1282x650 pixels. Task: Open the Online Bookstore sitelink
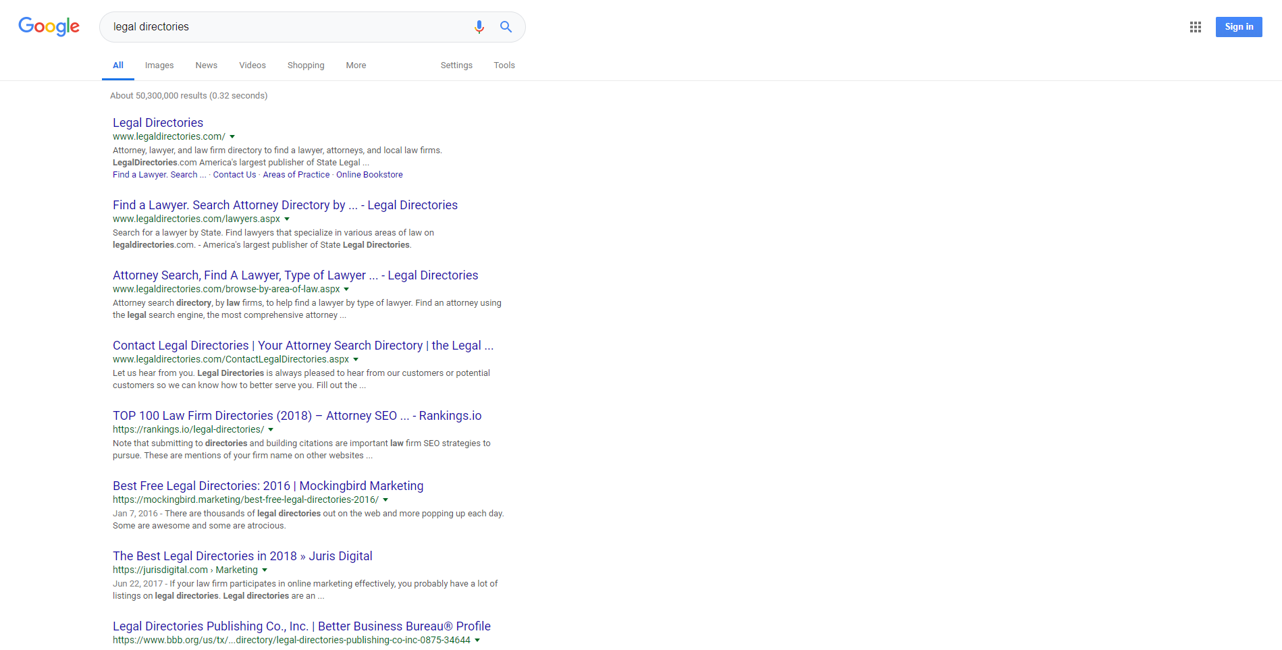tap(369, 175)
